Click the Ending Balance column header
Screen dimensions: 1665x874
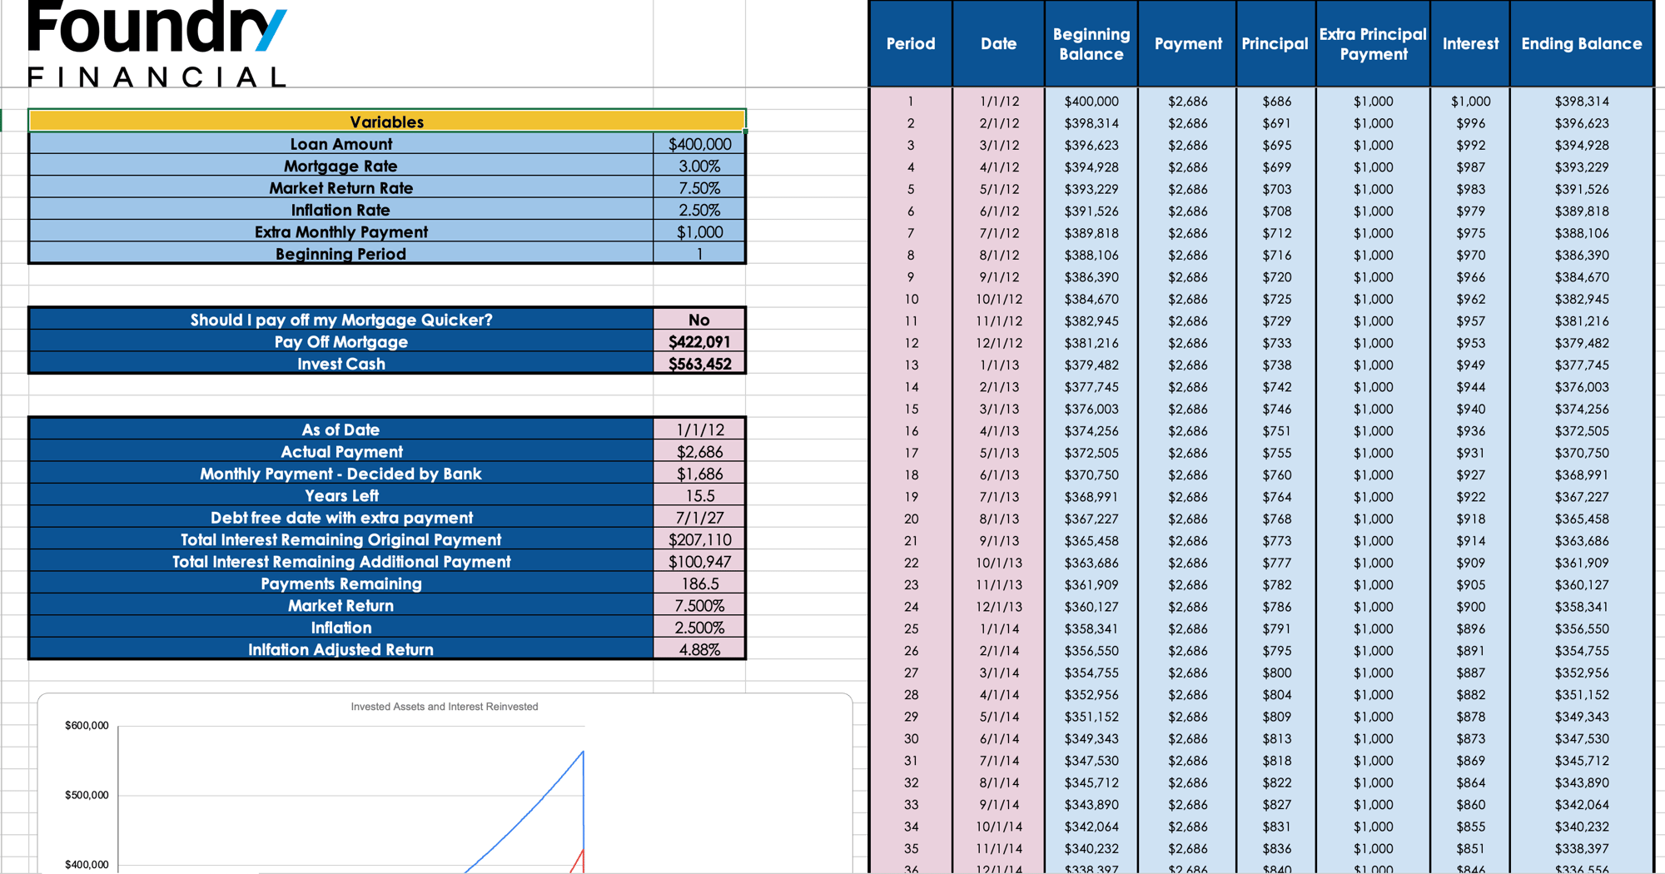coord(1581,43)
